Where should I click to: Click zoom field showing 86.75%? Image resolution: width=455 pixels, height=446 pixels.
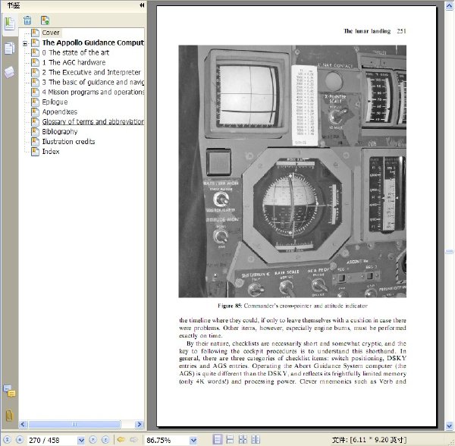coord(168,440)
